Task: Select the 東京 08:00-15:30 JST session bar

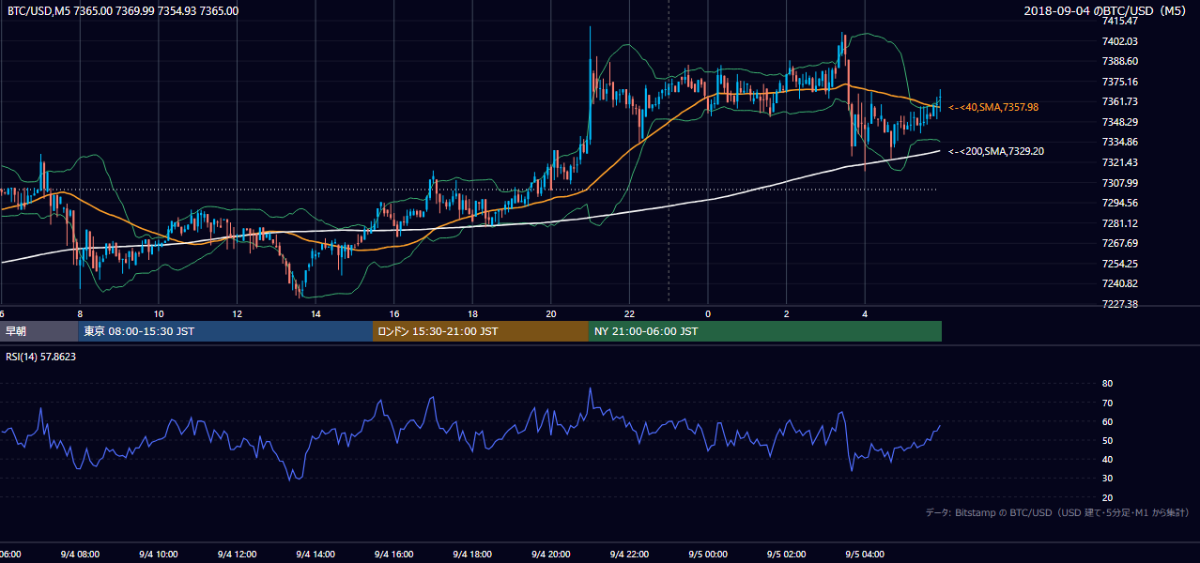Action: tap(225, 331)
